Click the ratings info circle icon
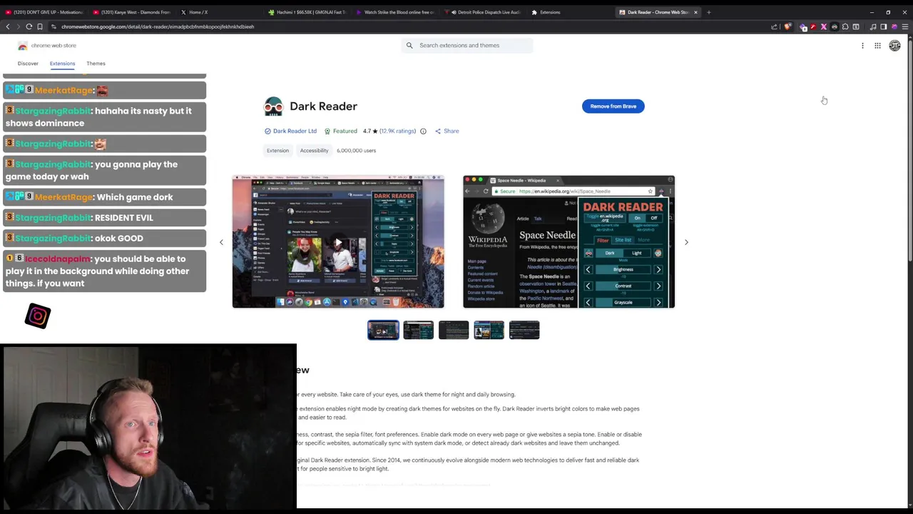913x514 pixels. tap(423, 131)
